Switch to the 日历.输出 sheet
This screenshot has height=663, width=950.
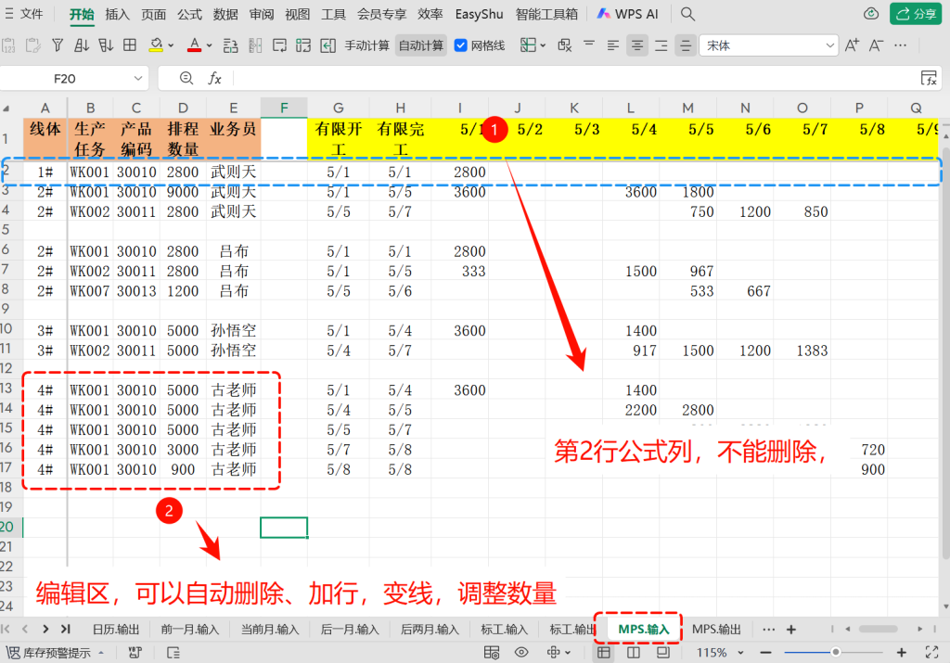pyautogui.click(x=116, y=630)
